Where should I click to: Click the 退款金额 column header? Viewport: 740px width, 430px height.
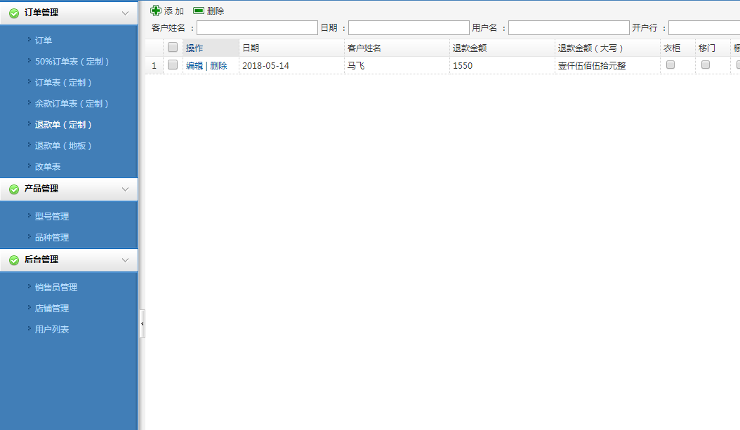[470, 48]
